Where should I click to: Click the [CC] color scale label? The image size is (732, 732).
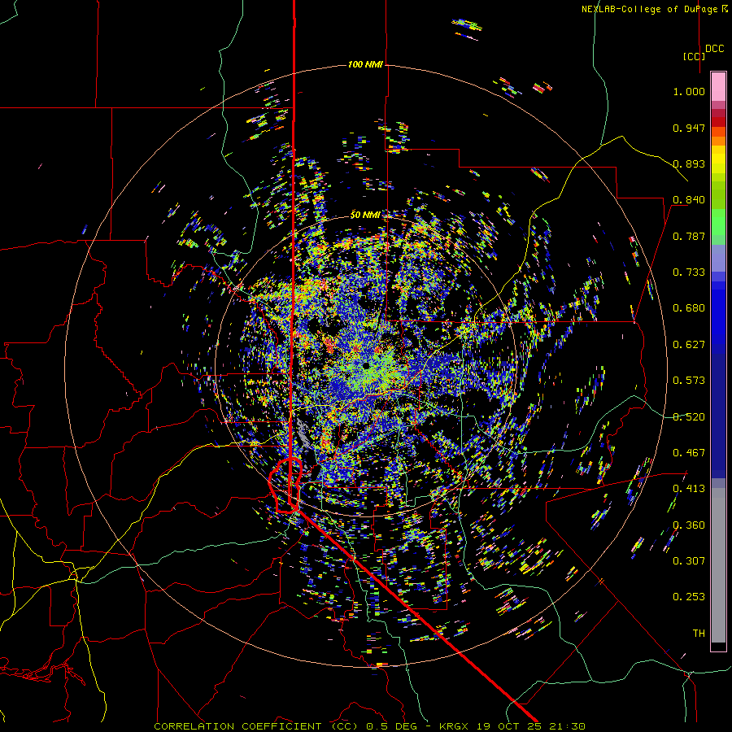click(x=694, y=56)
